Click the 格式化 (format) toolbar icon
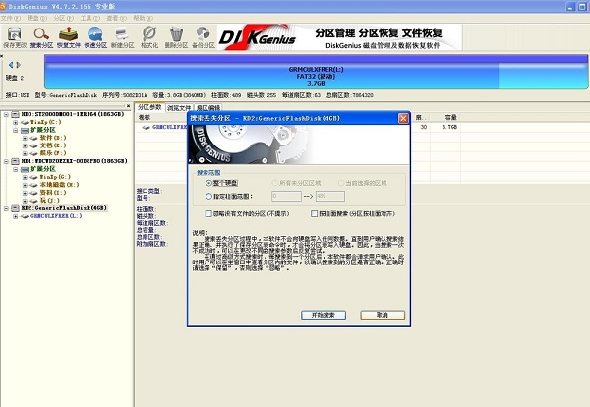This screenshot has height=407, width=590. [x=149, y=37]
